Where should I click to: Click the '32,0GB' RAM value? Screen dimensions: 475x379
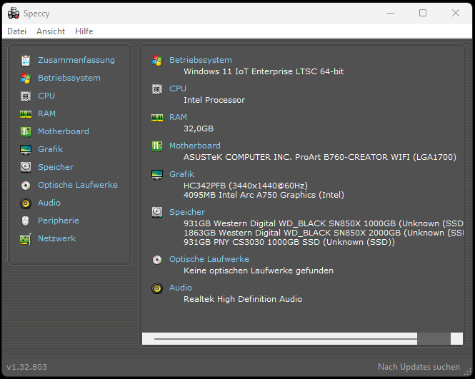coord(199,128)
